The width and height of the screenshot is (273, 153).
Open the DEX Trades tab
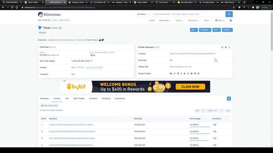pyautogui.click(x=79, y=99)
